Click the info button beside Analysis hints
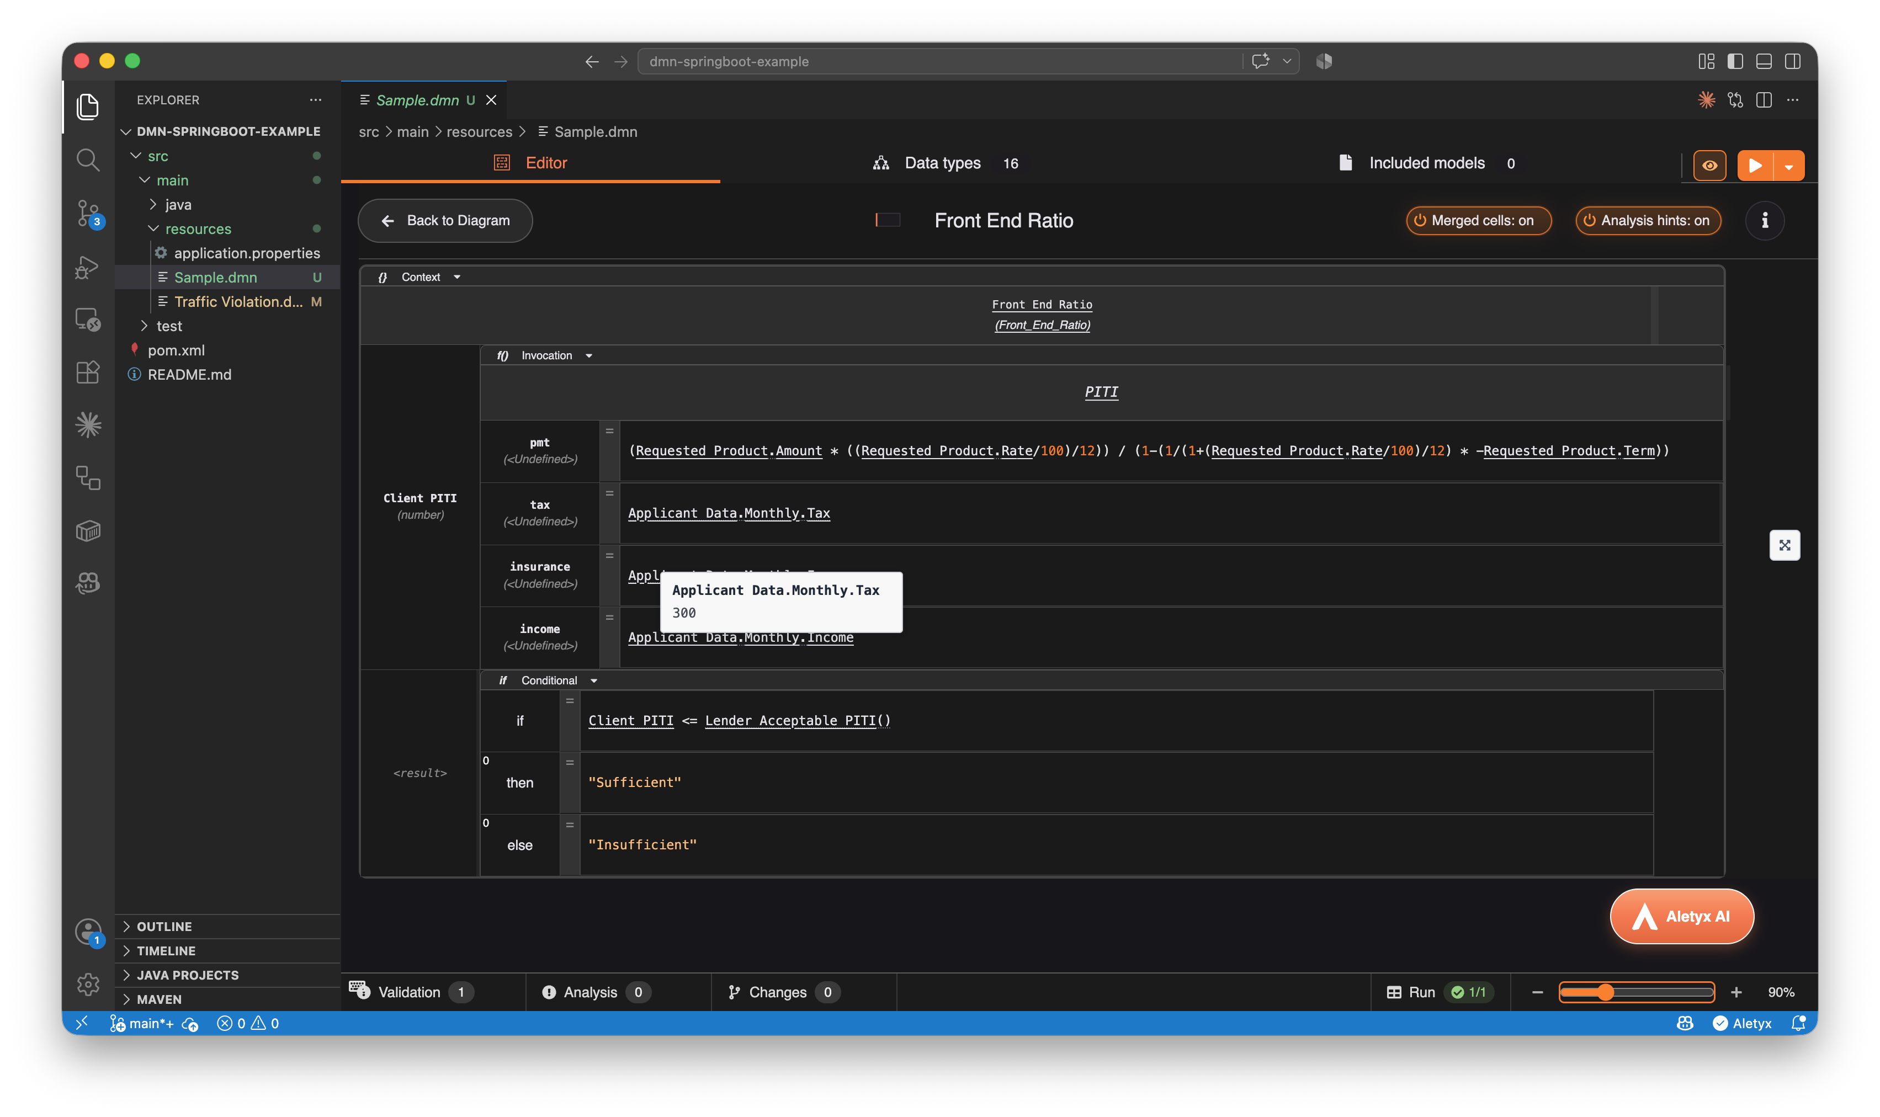 [1764, 221]
